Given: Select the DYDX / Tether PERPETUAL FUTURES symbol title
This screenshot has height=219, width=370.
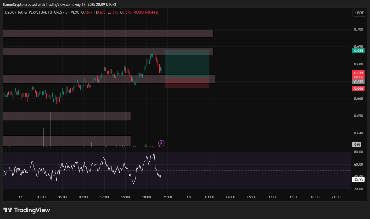Looking at the screenshot, I should click(x=34, y=12).
